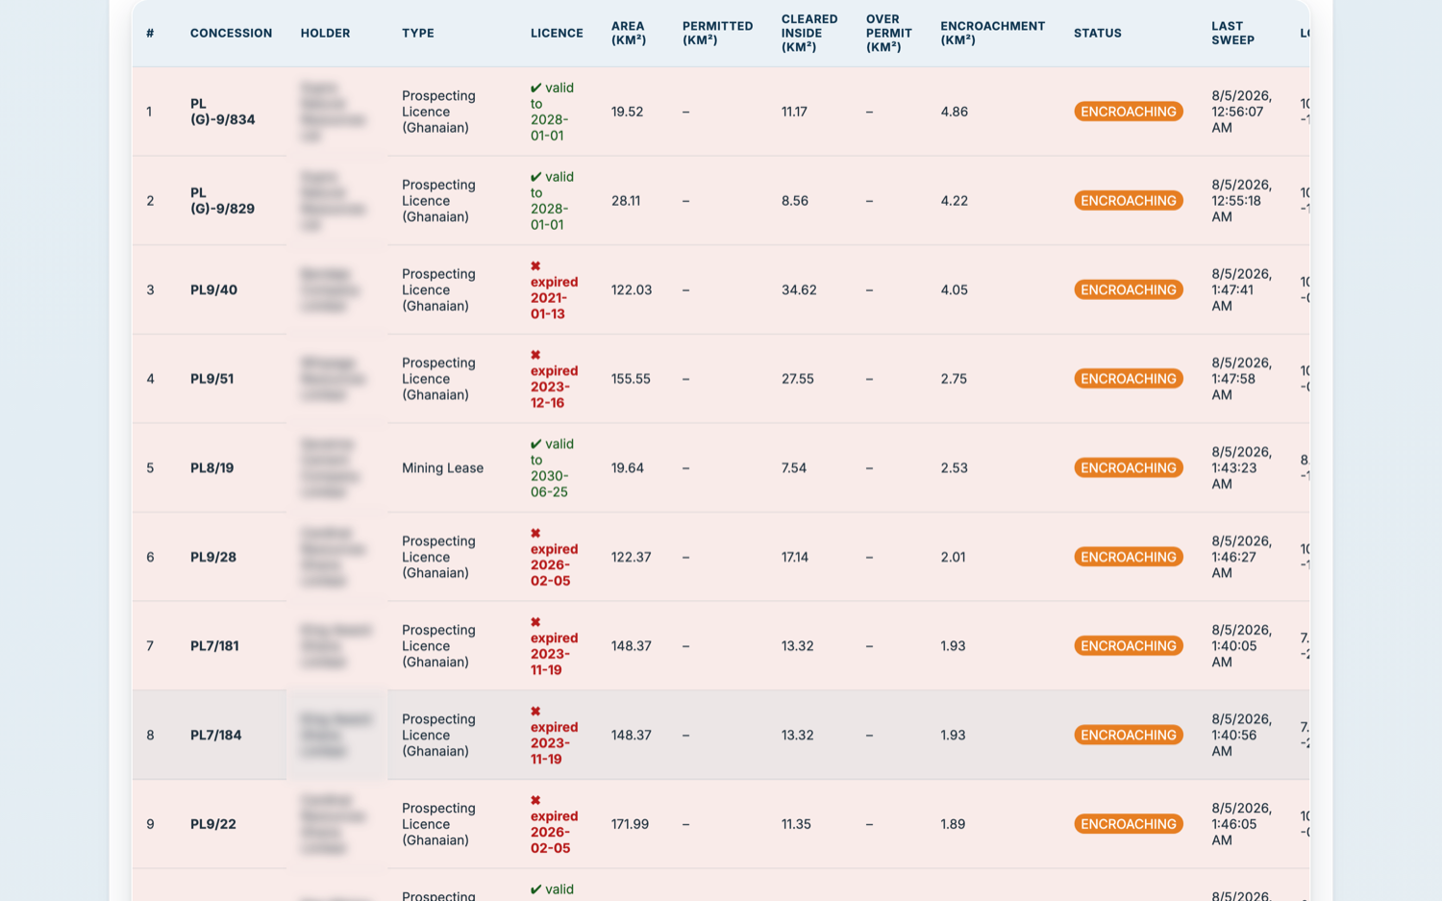The width and height of the screenshot is (1442, 901).
Task: Select the Holder column header
Action: (325, 33)
